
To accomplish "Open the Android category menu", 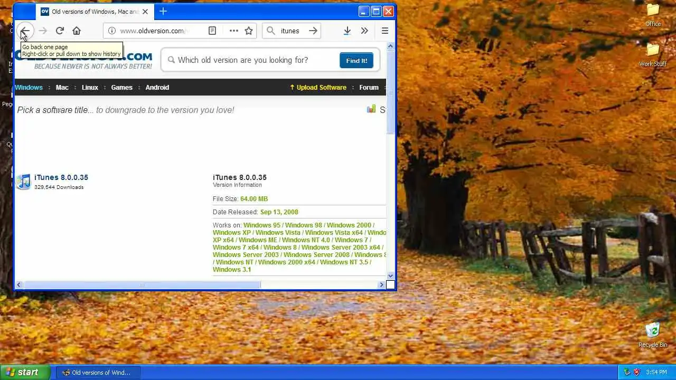I will pos(157,88).
